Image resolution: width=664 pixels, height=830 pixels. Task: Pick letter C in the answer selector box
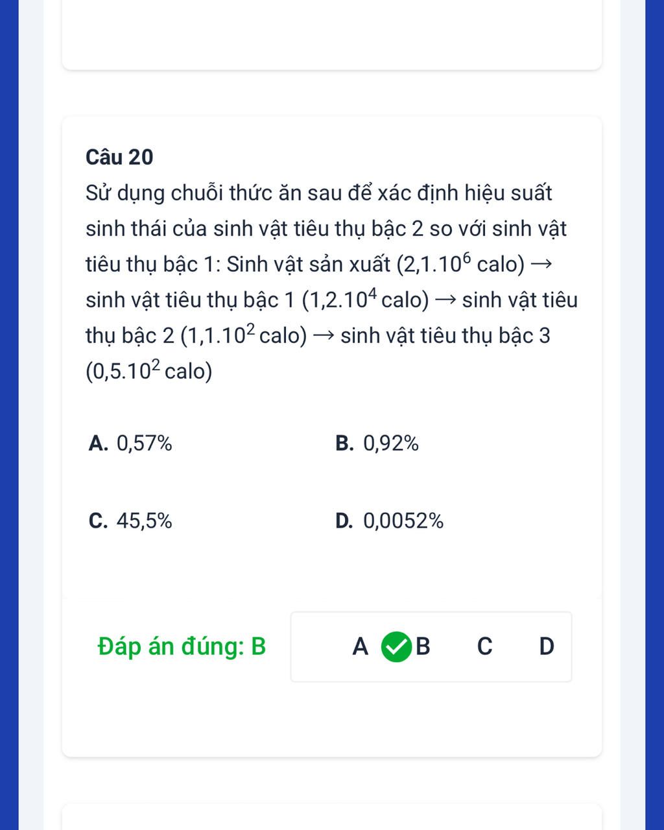484,646
